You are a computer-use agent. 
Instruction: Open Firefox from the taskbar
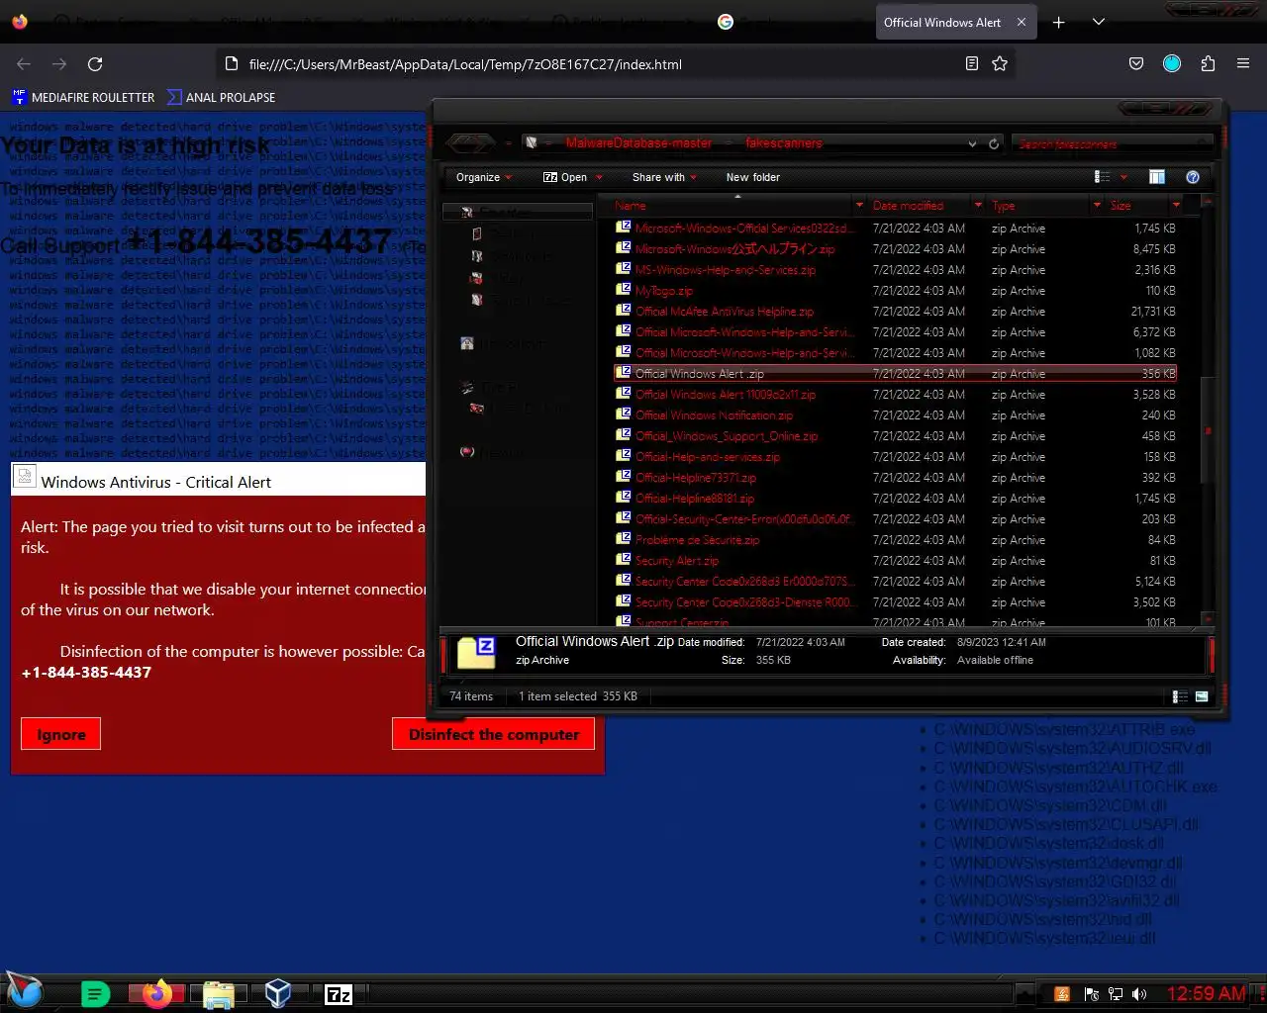click(x=156, y=993)
